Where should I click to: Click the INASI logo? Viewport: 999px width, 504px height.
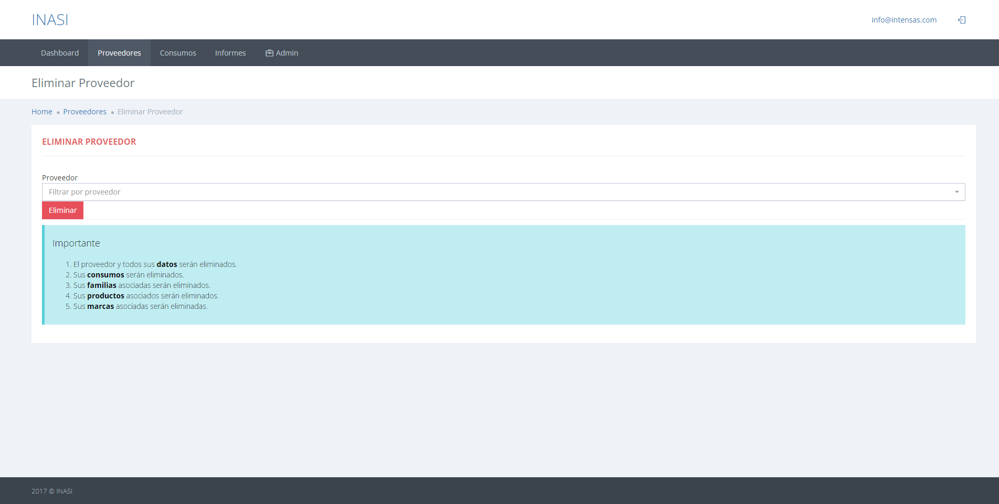click(x=50, y=20)
